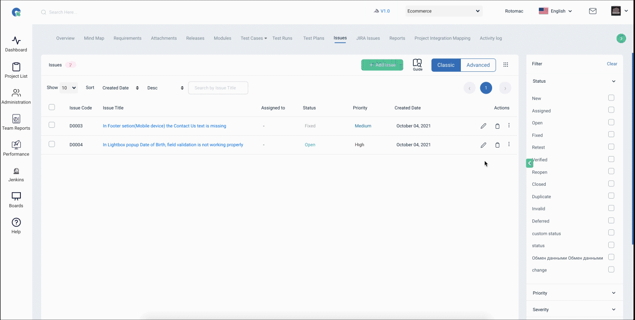
Task: Open the Test Cases tab dropdown
Action: click(x=254, y=38)
